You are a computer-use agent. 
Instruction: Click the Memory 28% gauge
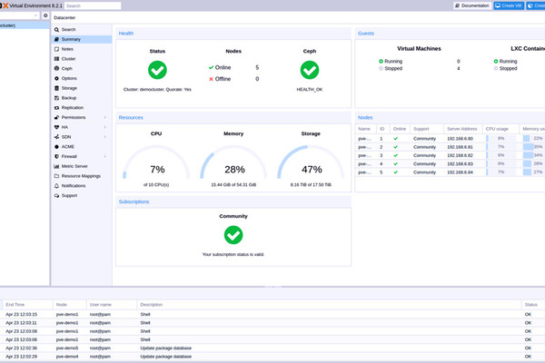pyautogui.click(x=233, y=162)
